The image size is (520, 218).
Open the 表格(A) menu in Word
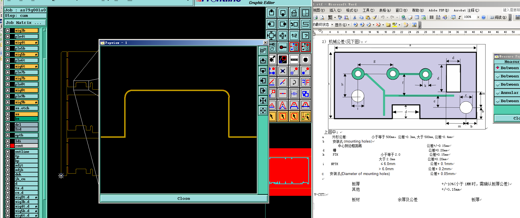(385, 10)
